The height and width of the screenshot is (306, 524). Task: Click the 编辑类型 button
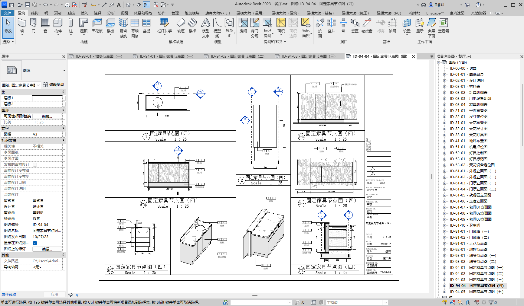(x=53, y=85)
